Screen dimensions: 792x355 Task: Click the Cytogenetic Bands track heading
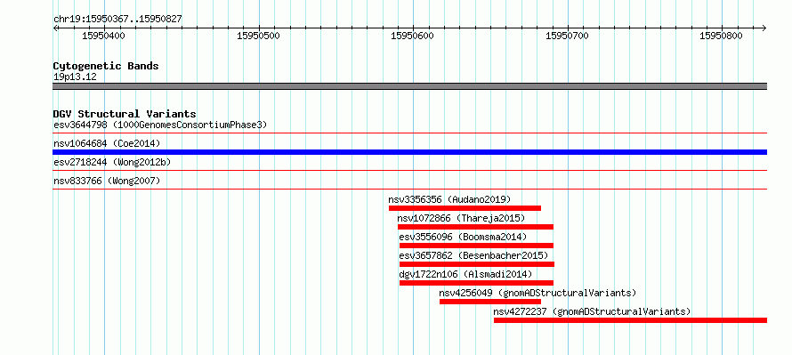point(106,66)
